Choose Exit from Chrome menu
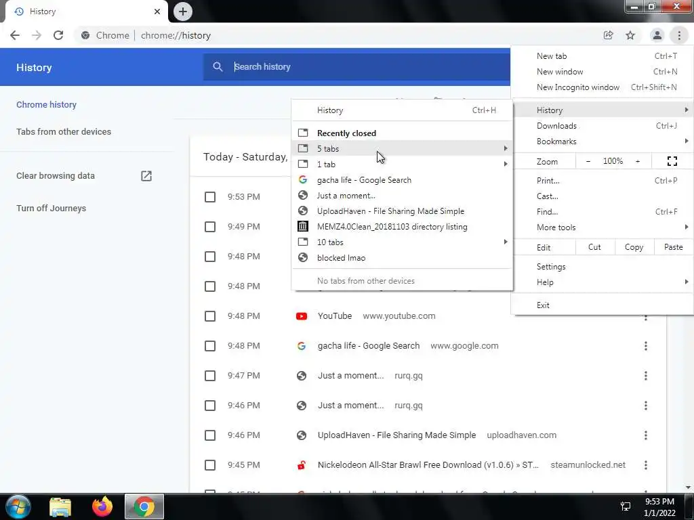This screenshot has height=520, width=694. [602, 305]
